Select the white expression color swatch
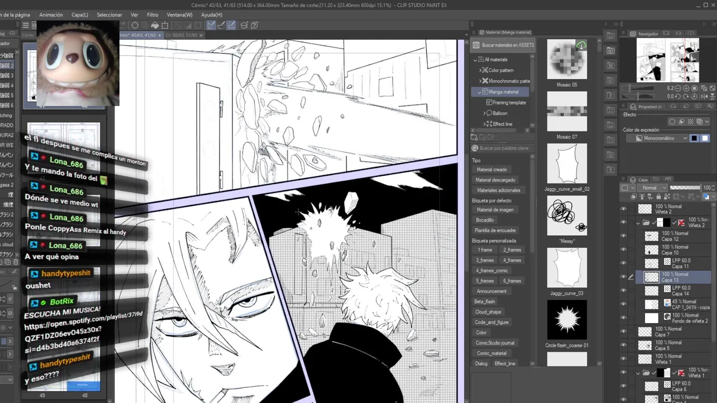This screenshot has width=717, height=403. (x=705, y=138)
